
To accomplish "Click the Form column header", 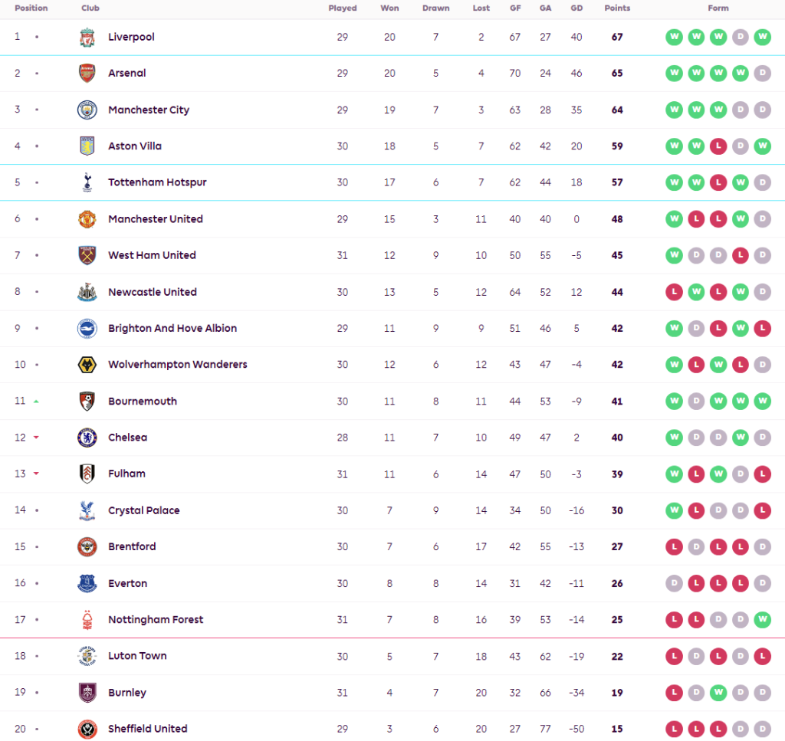I will [x=718, y=8].
